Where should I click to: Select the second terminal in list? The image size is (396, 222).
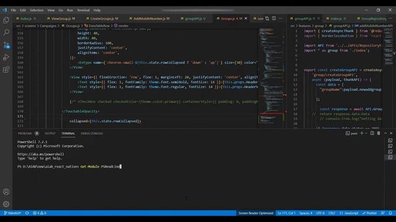pos(390,146)
